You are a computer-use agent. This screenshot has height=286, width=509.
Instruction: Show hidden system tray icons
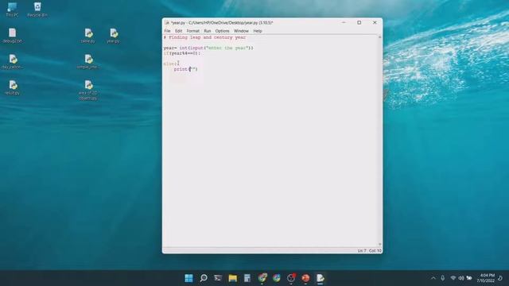tap(433, 278)
